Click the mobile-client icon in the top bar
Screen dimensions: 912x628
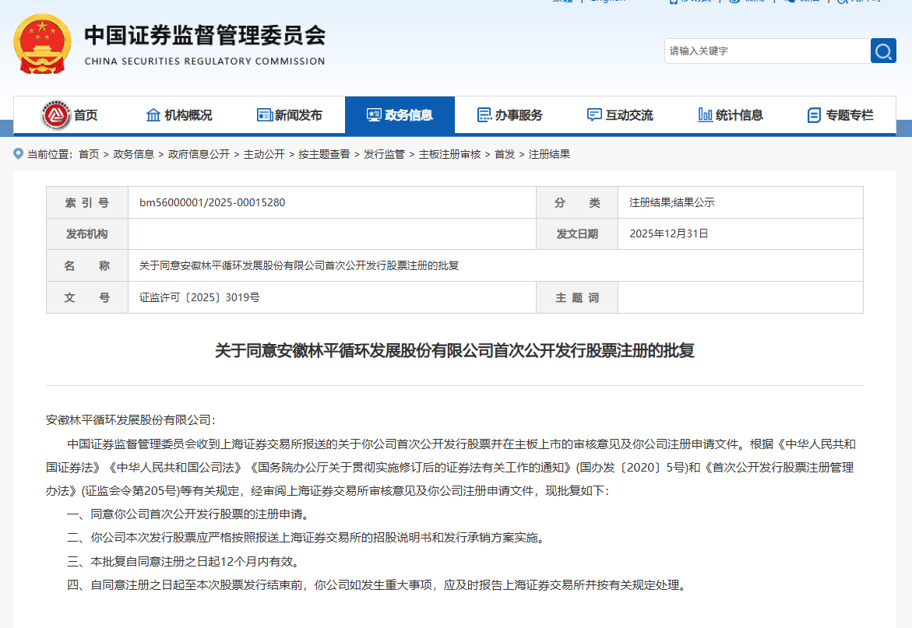674,3
